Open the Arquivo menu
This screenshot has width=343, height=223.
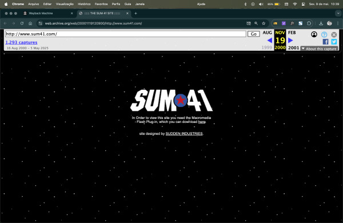[x=34, y=4]
